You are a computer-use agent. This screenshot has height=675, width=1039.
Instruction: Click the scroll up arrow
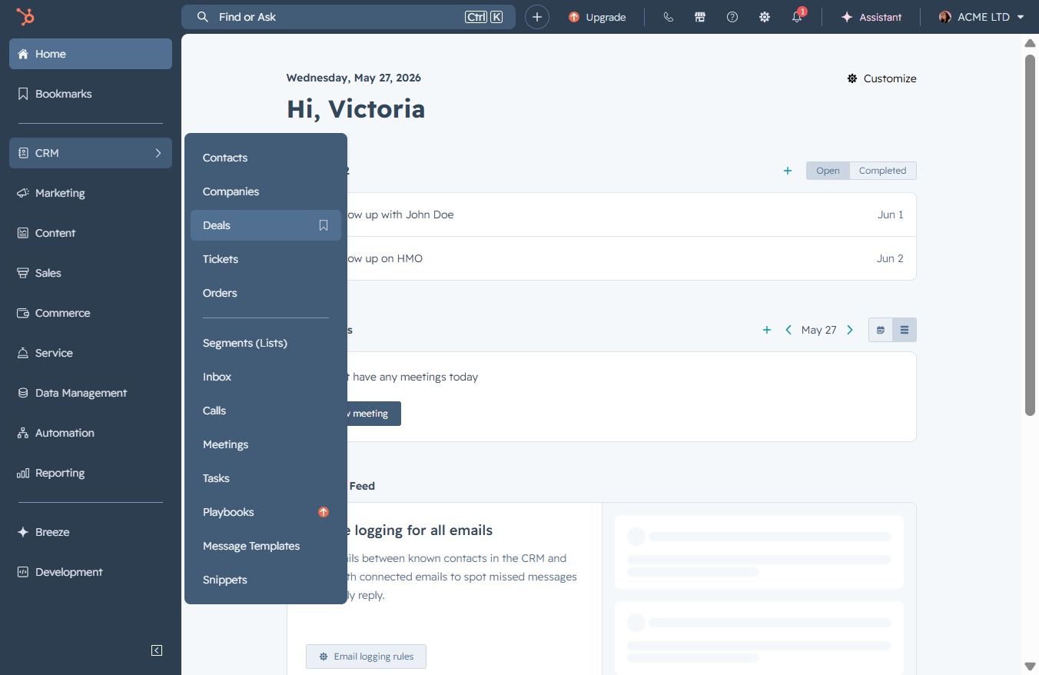[x=1031, y=43]
